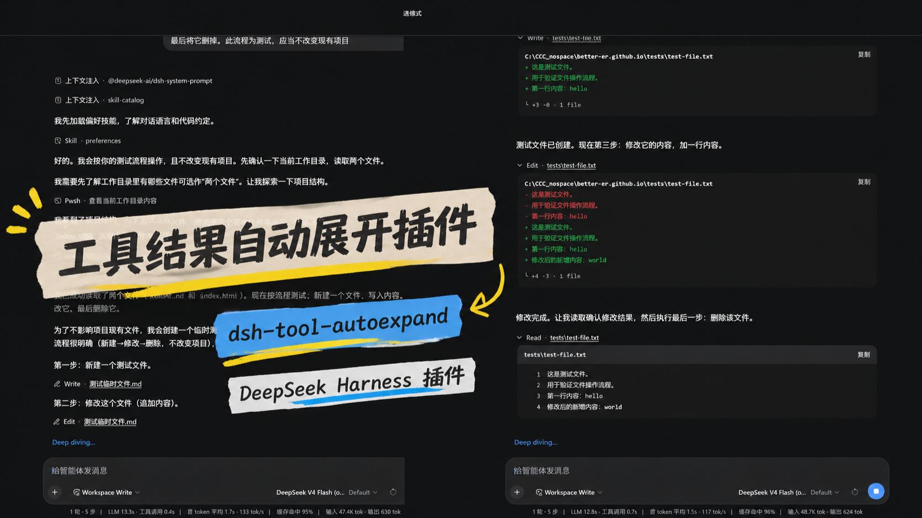The height and width of the screenshot is (518, 922).
Task: Collapse the Edit tests\test-file.txt result
Action: (x=519, y=165)
